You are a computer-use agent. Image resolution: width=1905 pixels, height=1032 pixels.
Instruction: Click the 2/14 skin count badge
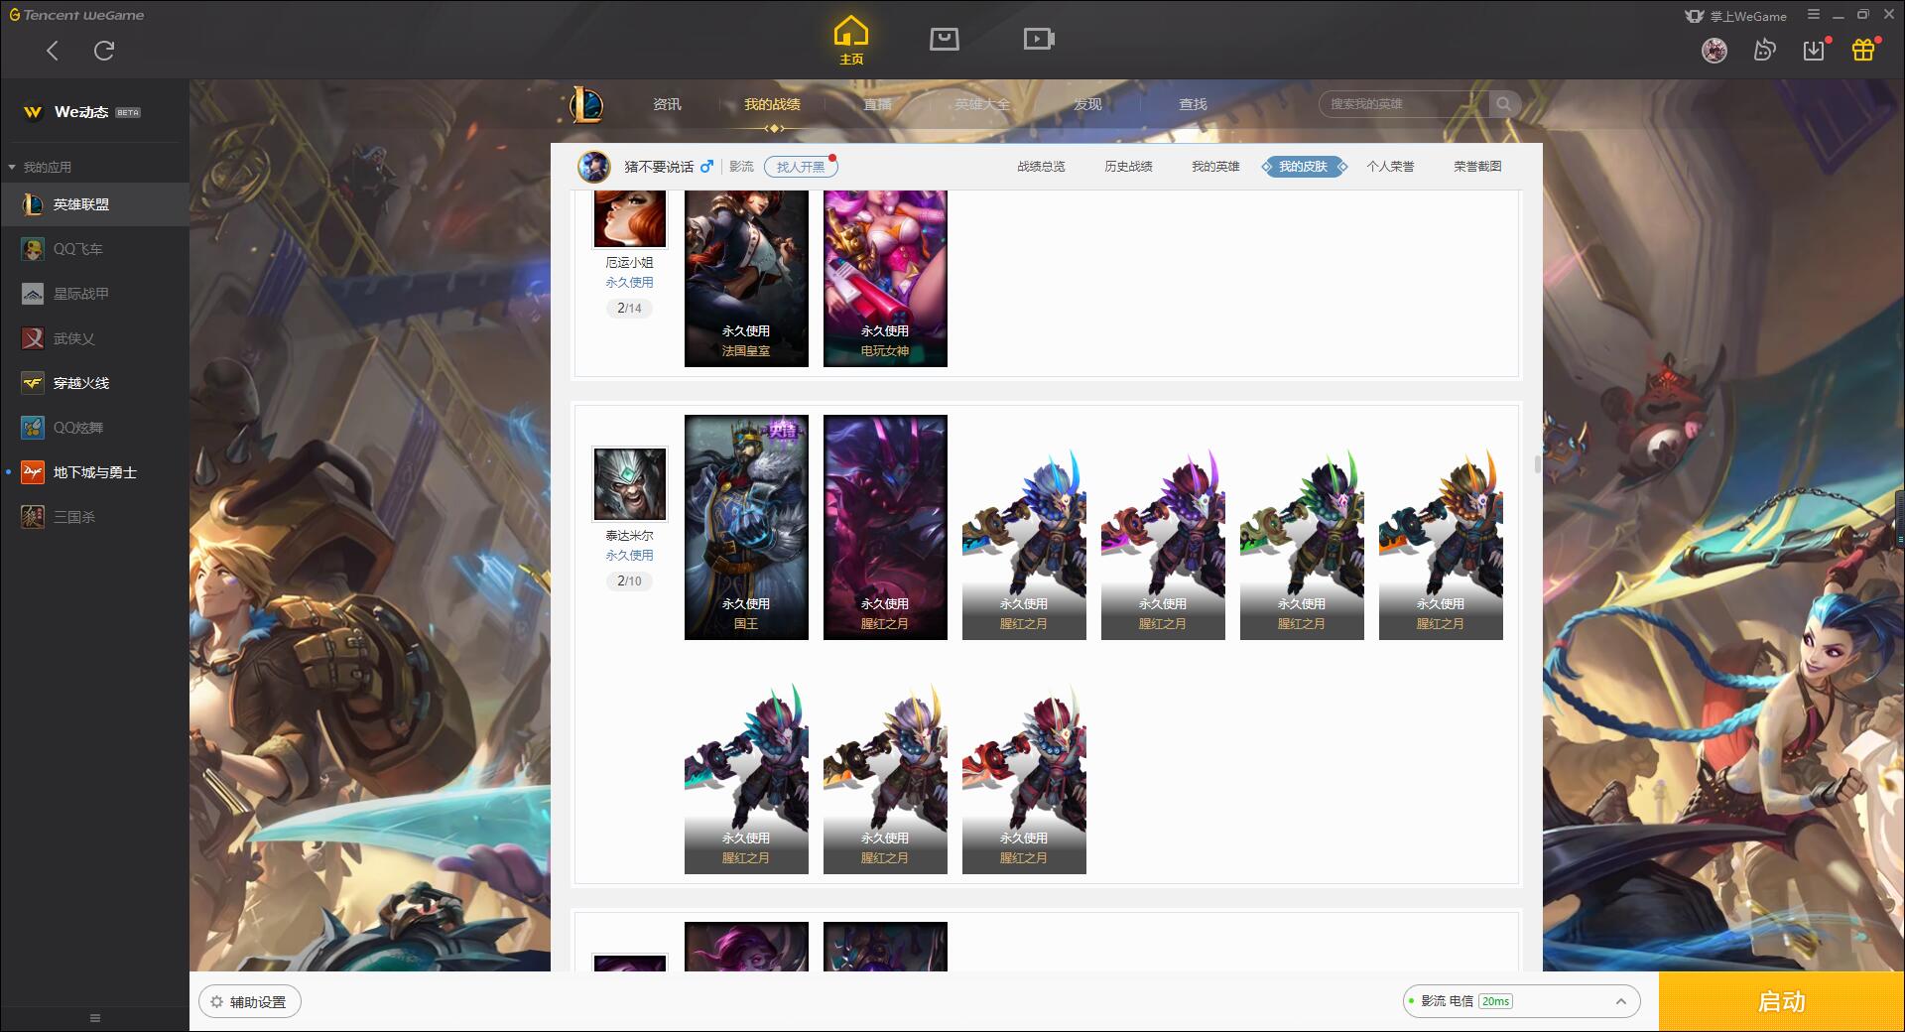(629, 308)
